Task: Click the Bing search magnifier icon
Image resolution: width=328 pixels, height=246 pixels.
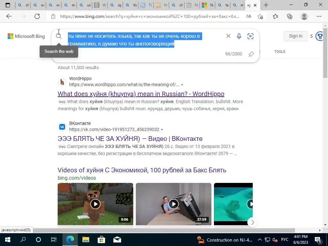Action: pyautogui.click(x=59, y=36)
